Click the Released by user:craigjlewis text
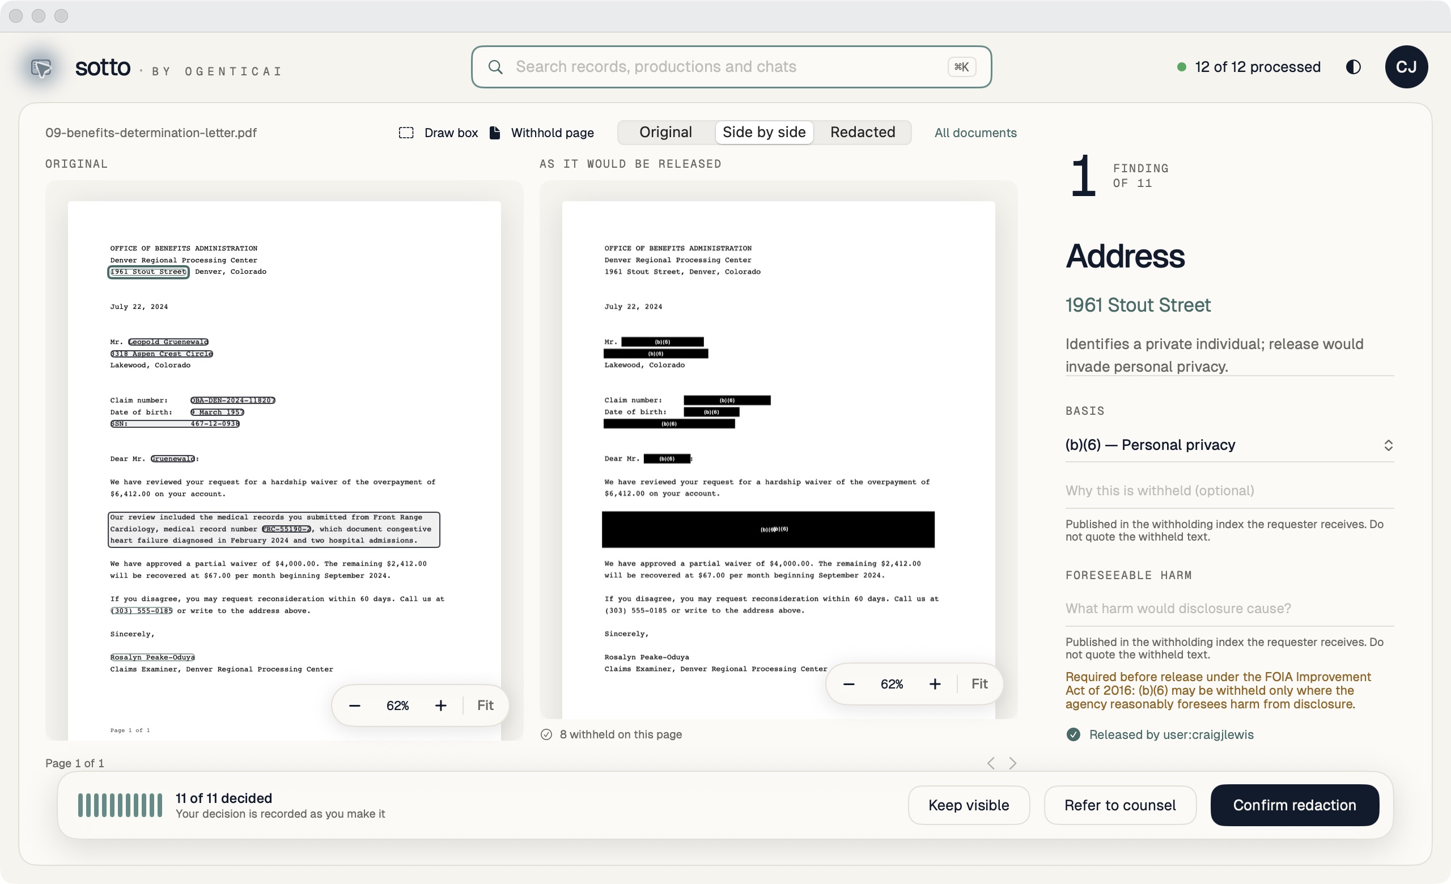The height and width of the screenshot is (884, 1451). pyautogui.click(x=1170, y=734)
